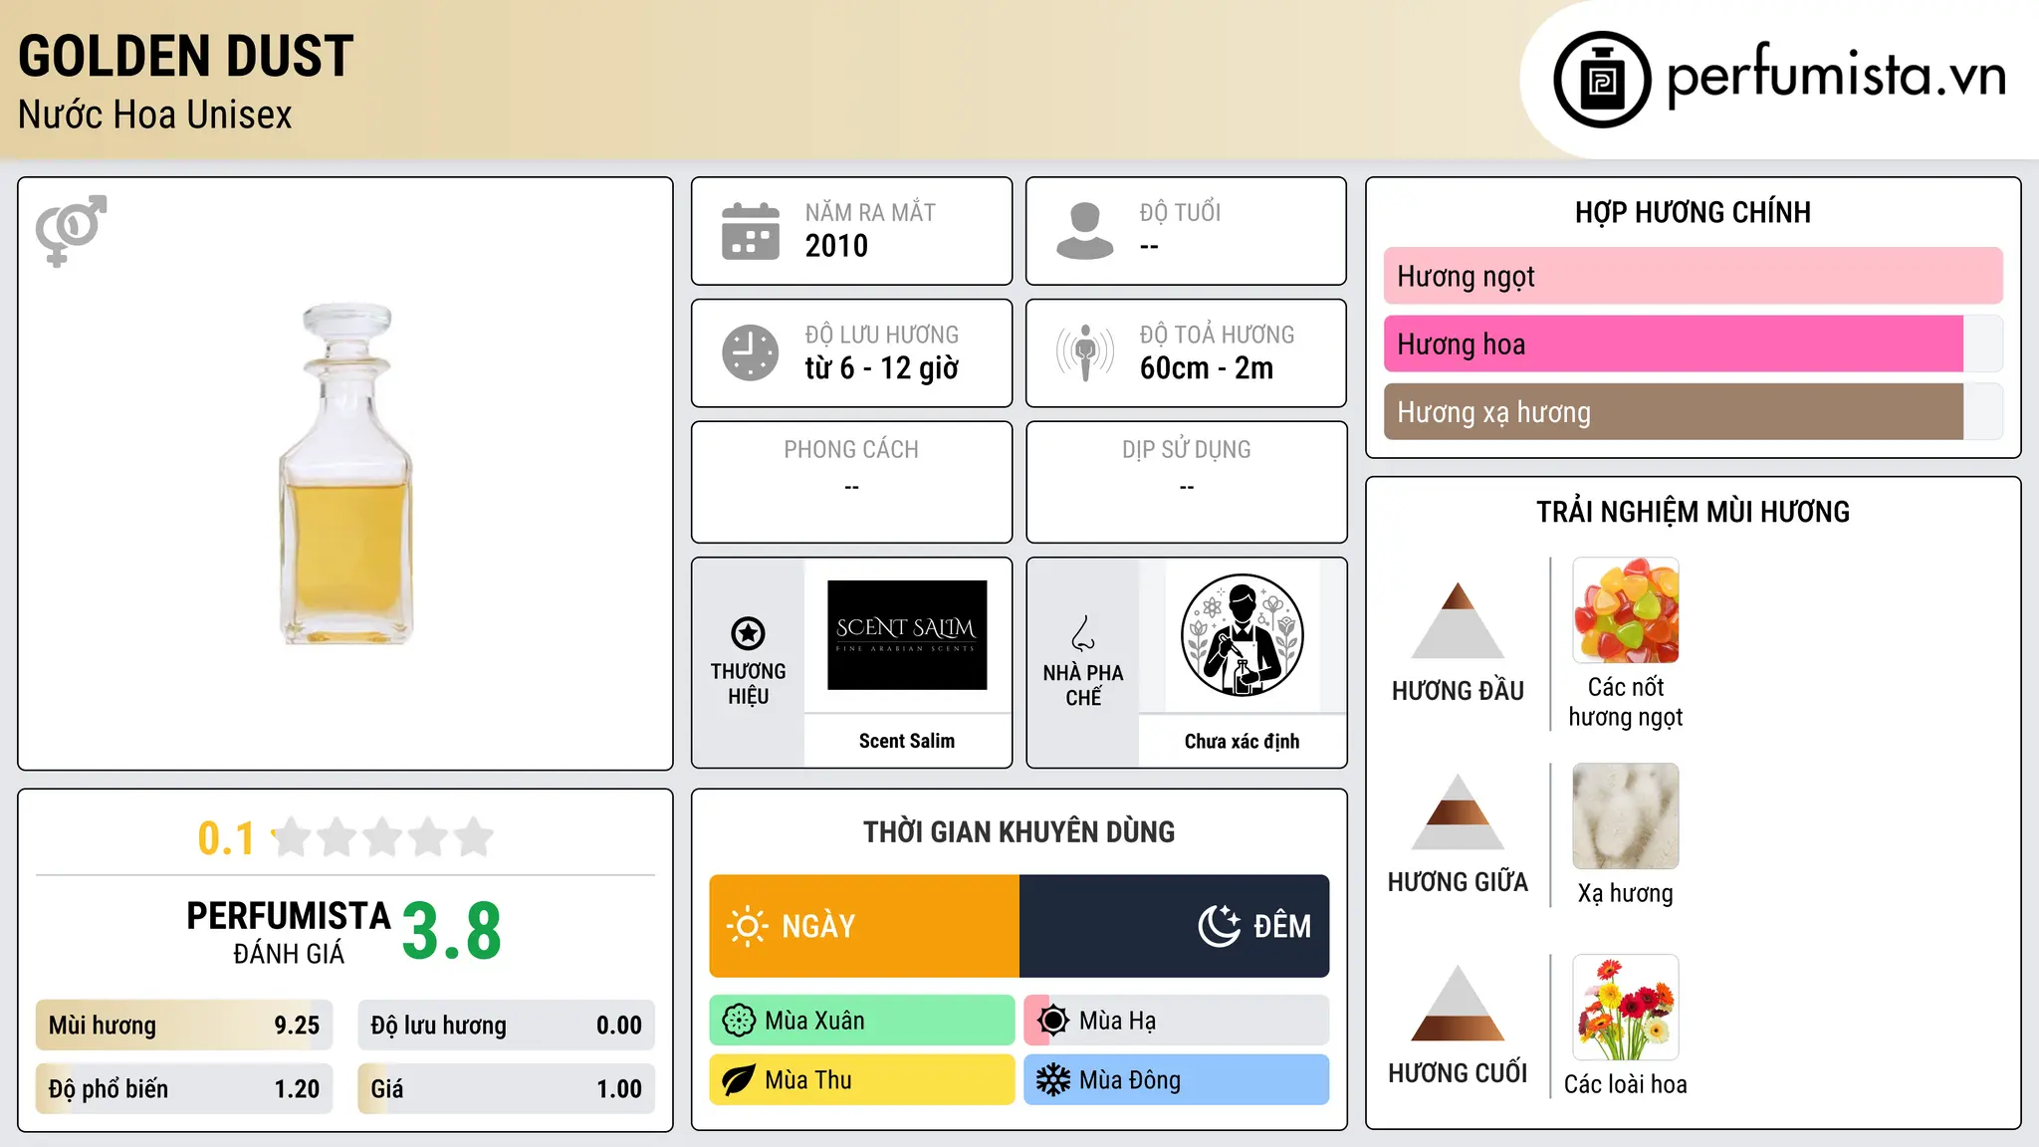Screen dimensions: 2039x1147
Task: Click the unisex gender symbol icon
Action: (x=71, y=230)
